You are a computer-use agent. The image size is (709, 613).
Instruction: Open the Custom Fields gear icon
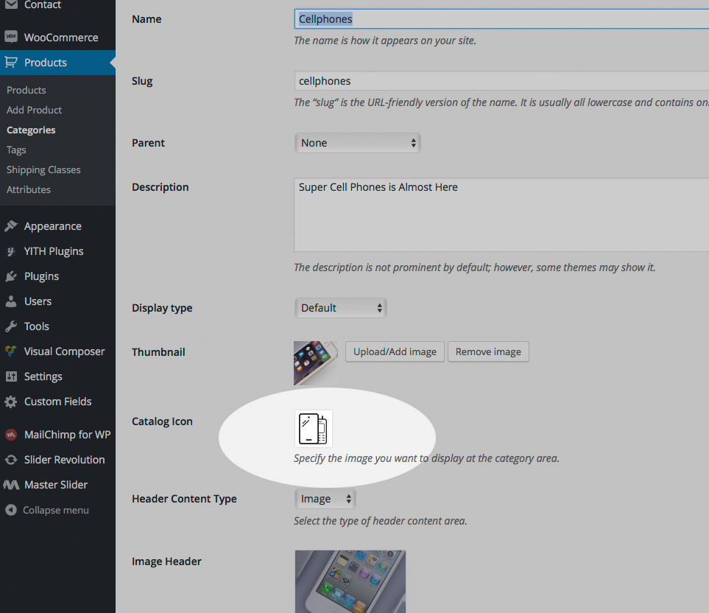[x=10, y=402]
